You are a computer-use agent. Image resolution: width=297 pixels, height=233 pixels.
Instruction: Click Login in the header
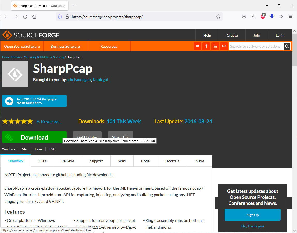tap(280, 35)
